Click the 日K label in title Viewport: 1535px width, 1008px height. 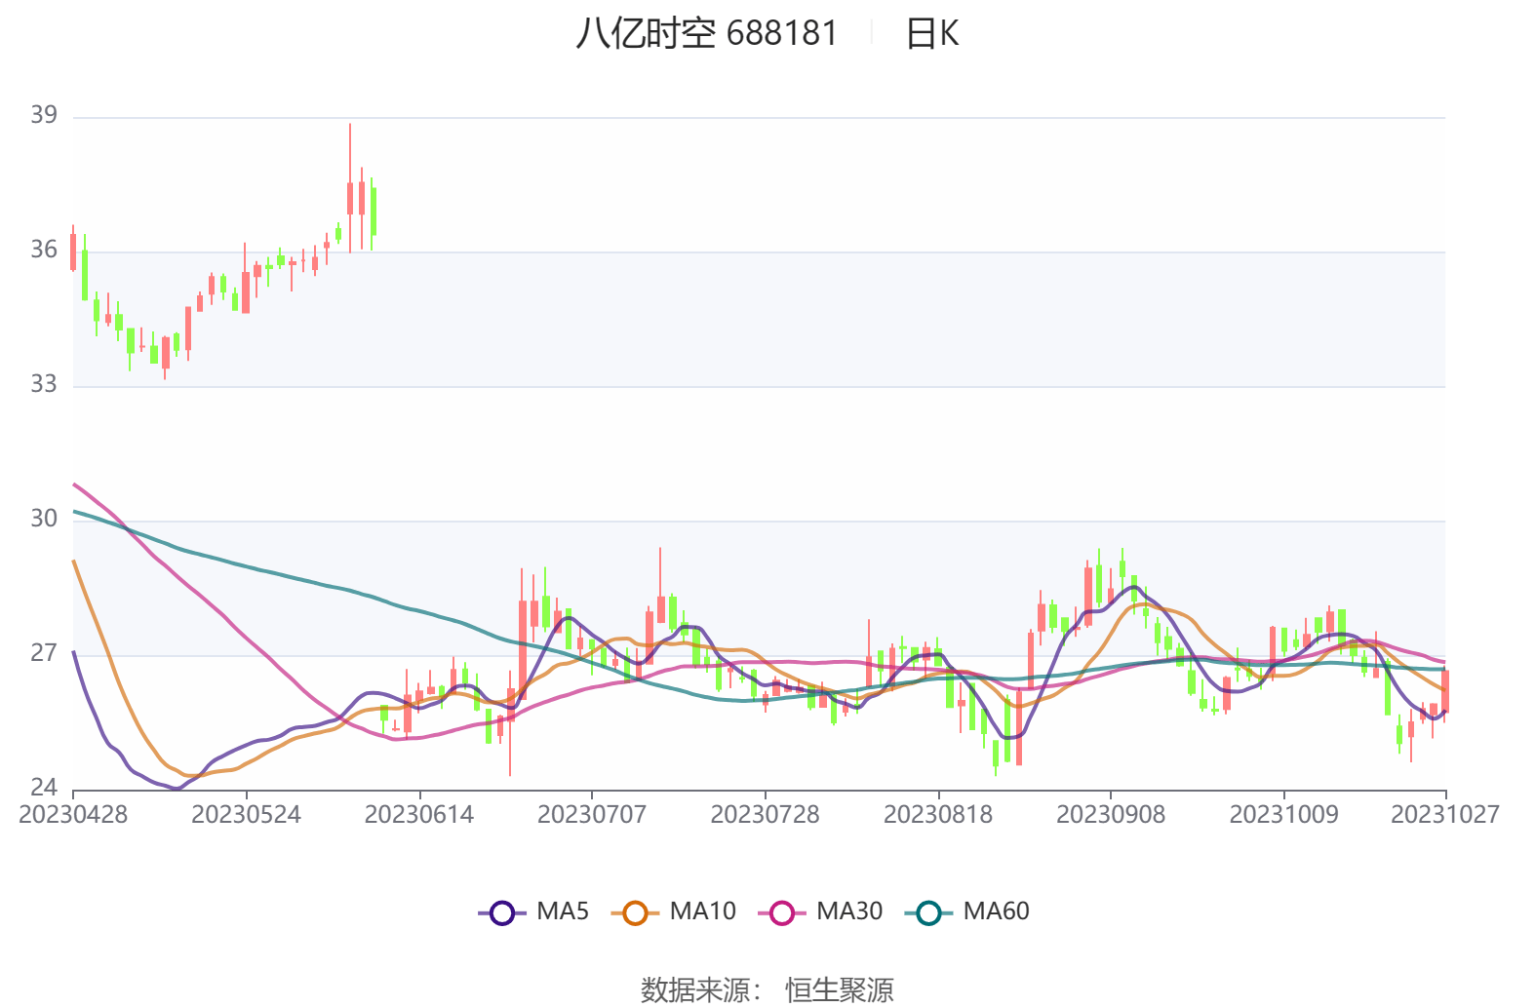pos(932,34)
